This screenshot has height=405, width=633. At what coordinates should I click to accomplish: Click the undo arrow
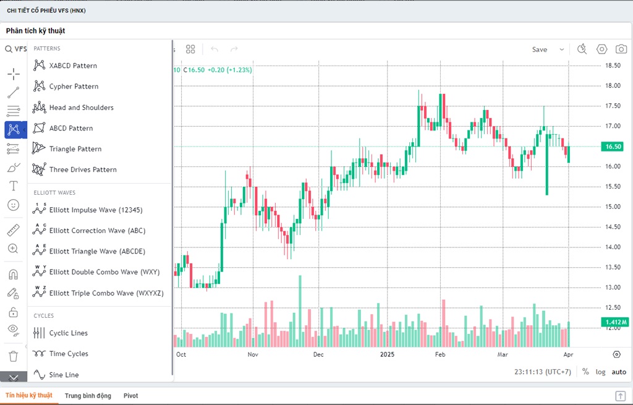tap(215, 49)
